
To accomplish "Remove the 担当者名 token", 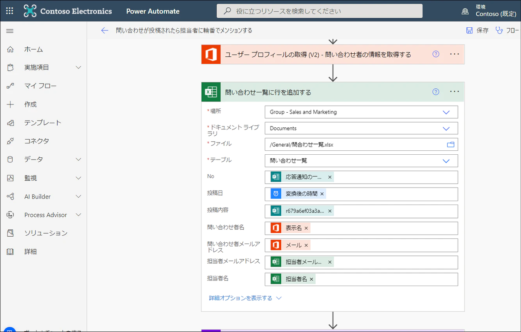I will 311,279.
